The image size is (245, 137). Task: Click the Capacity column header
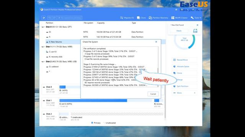pos(101,23)
